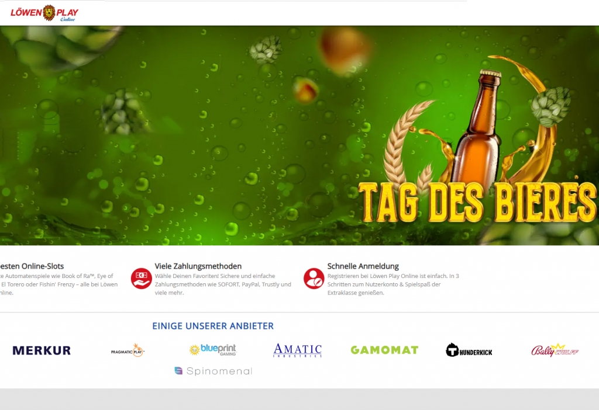Image resolution: width=599 pixels, height=410 pixels.
Task: Click the Spinomenal provider logo
Action: click(214, 370)
